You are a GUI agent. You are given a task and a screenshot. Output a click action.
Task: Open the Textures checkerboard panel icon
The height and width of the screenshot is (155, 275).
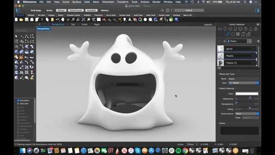coord(238,34)
